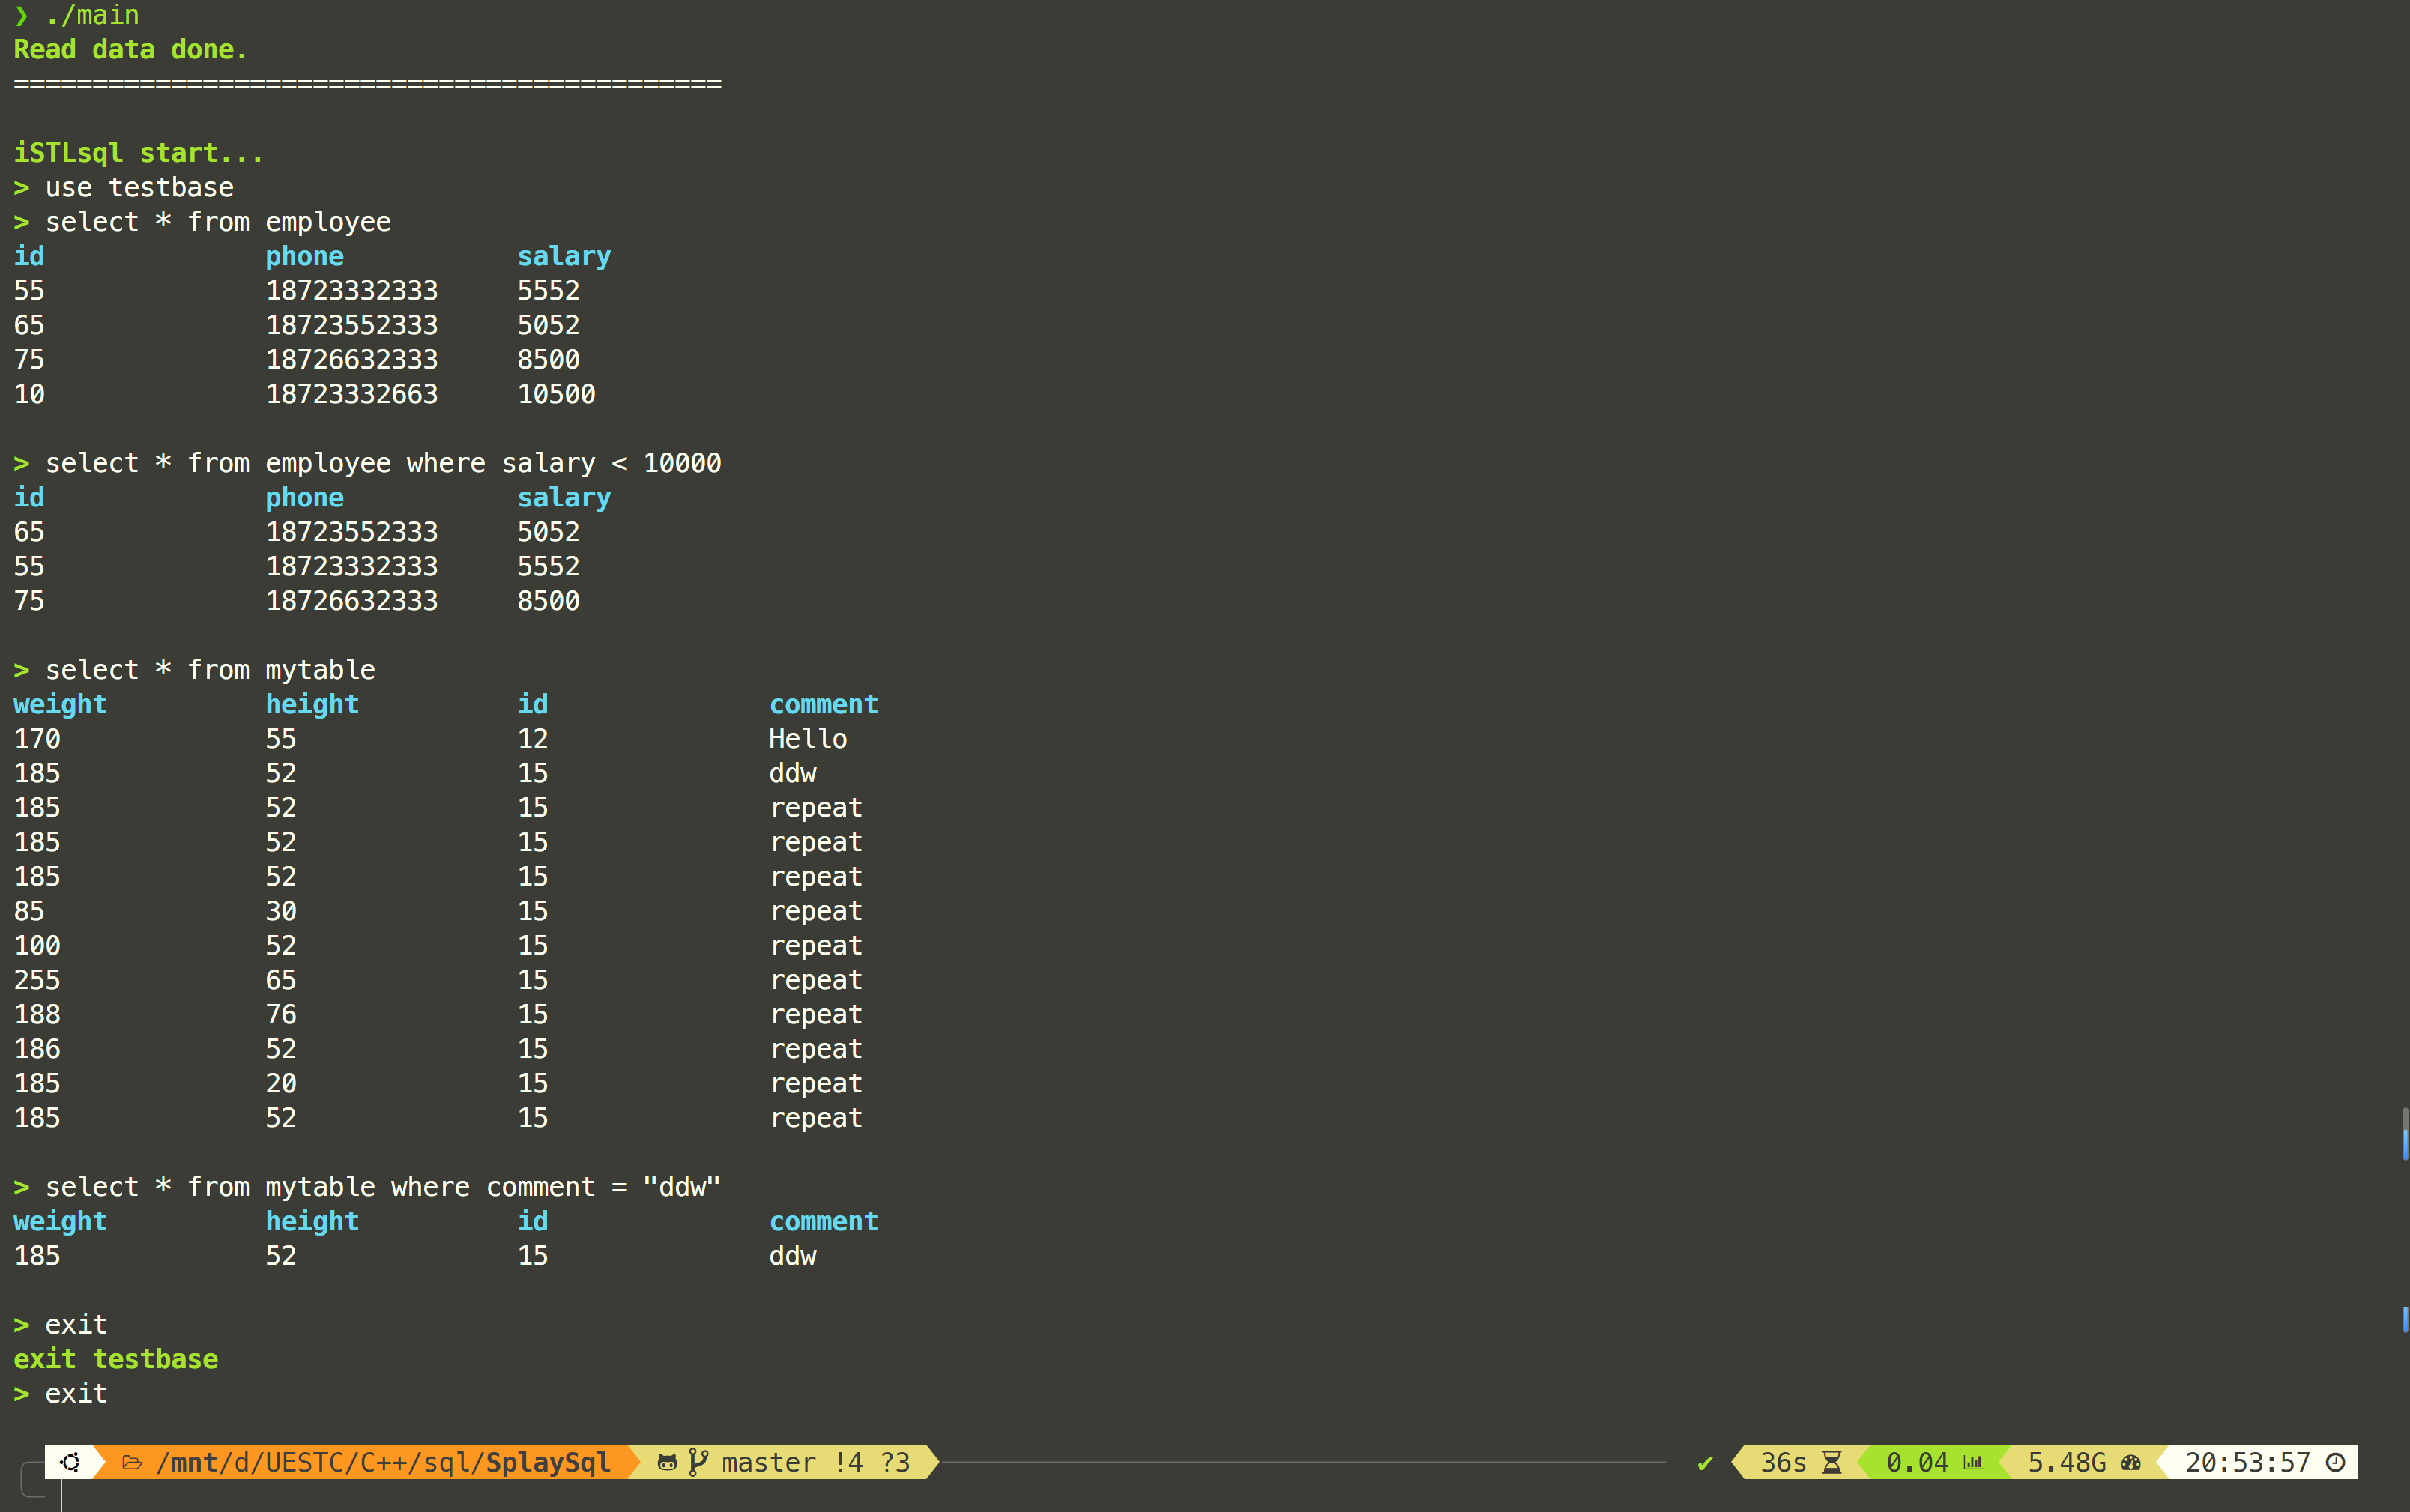Image resolution: width=2410 pixels, height=1512 pixels.
Task: Click the branch status 'master !4 ?3'
Action: (x=816, y=1463)
